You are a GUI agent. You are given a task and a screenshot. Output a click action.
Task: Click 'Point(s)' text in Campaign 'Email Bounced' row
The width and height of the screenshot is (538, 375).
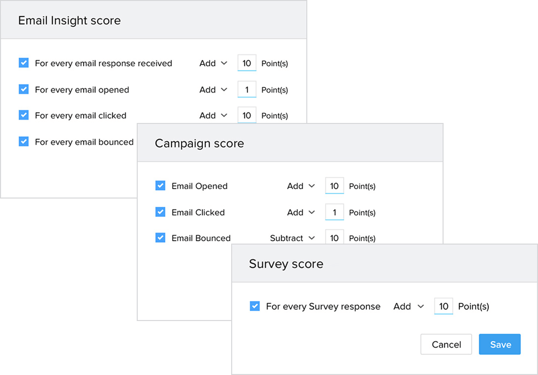pos(362,238)
